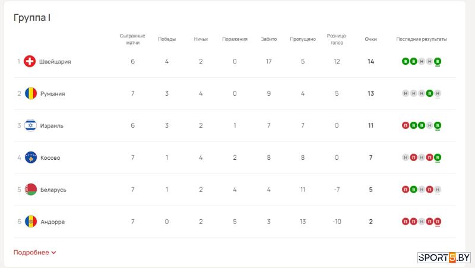Click the Switzerland flag icon
The width and height of the screenshot is (475, 268).
click(30, 61)
